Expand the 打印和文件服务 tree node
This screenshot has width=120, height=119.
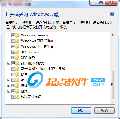coord(8,63)
